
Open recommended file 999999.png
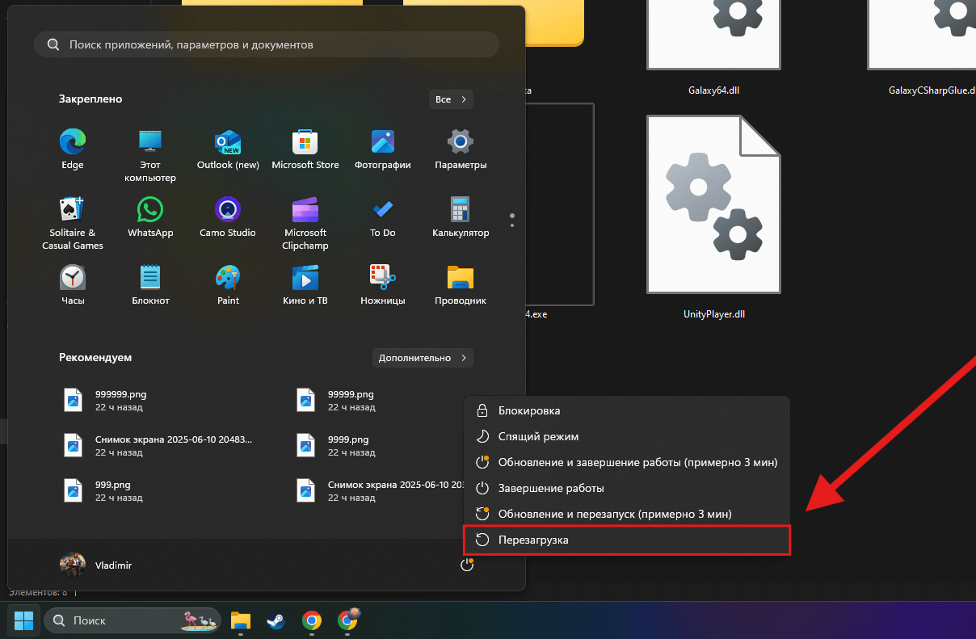105,401
